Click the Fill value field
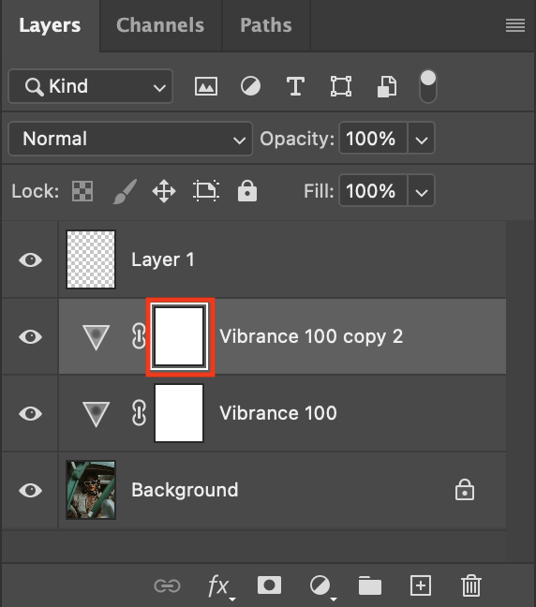The height and width of the screenshot is (607, 536). 373,190
